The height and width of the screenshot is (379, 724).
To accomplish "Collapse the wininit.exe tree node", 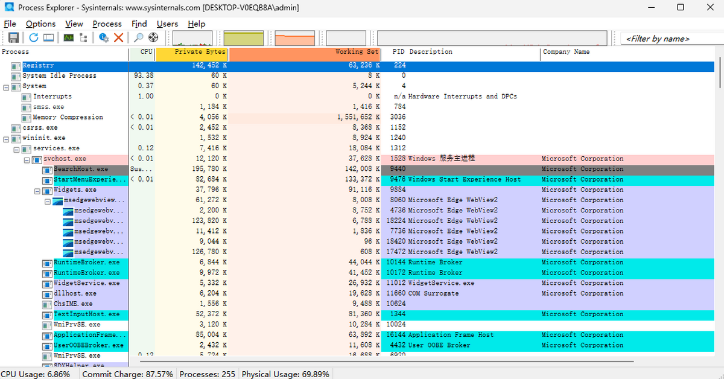I will [6, 138].
